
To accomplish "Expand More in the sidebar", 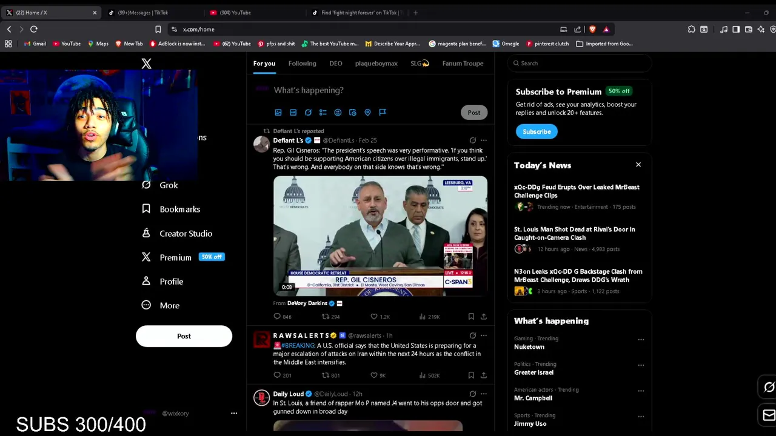I will [x=161, y=306].
